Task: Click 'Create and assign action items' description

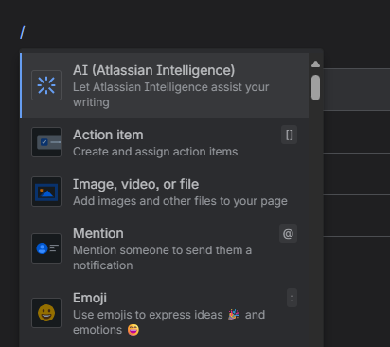Action: (x=155, y=152)
